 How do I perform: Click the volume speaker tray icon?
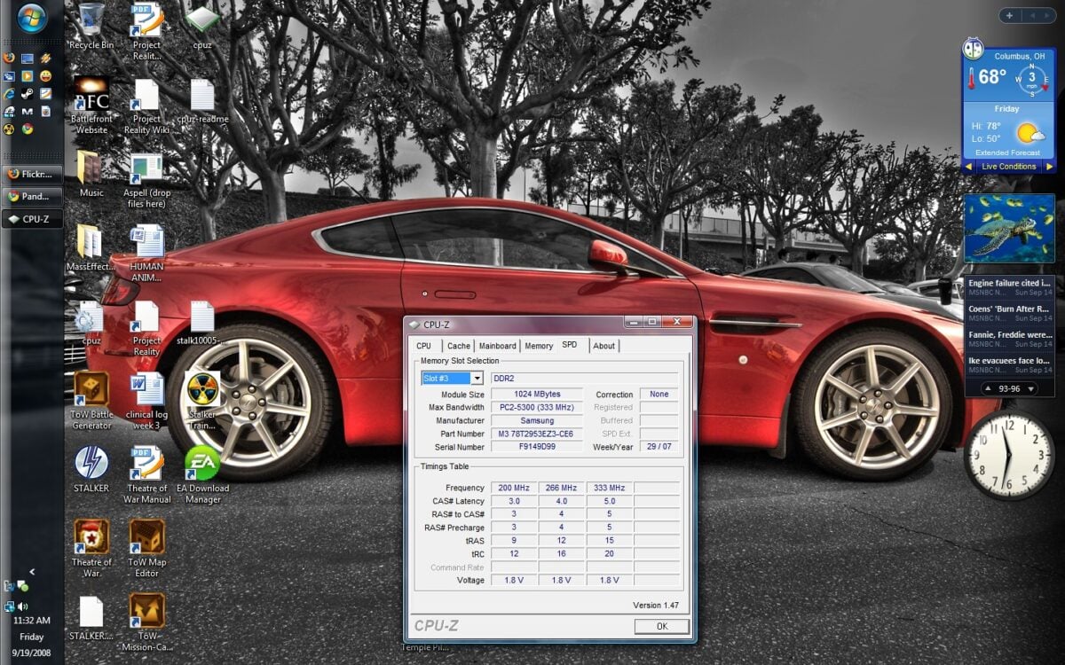pyautogui.click(x=22, y=606)
